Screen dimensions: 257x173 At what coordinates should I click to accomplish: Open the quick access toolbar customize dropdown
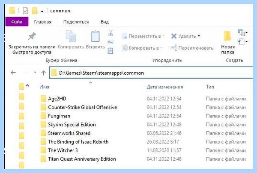coord(42,11)
